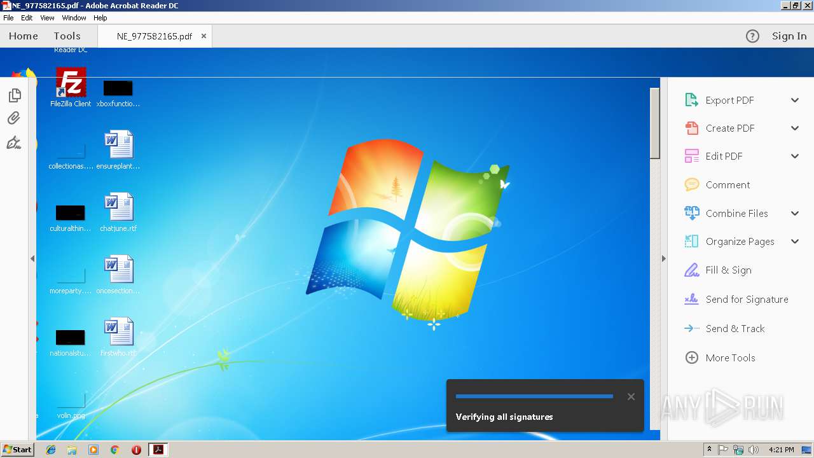Open the Page Thumbnails panel icon

pyautogui.click(x=15, y=95)
